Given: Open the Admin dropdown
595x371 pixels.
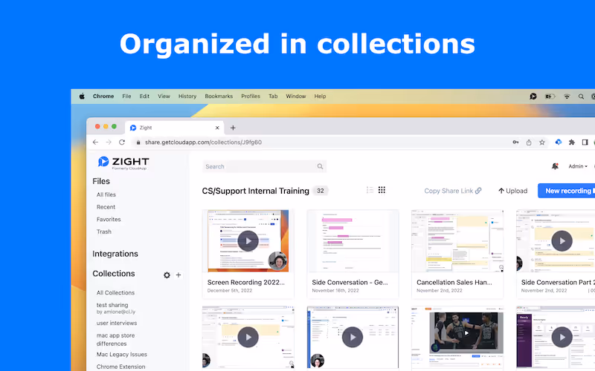Looking at the screenshot, I should point(578,166).
